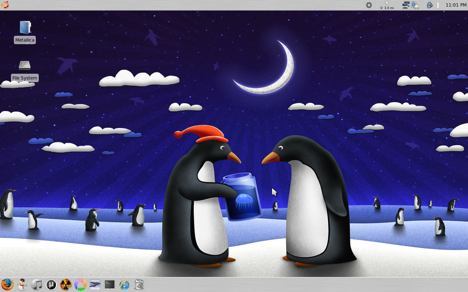Viewport: 468px width, 292px height.
Task: Launch Firefox from the bottom panel
Action: [7, 284]
